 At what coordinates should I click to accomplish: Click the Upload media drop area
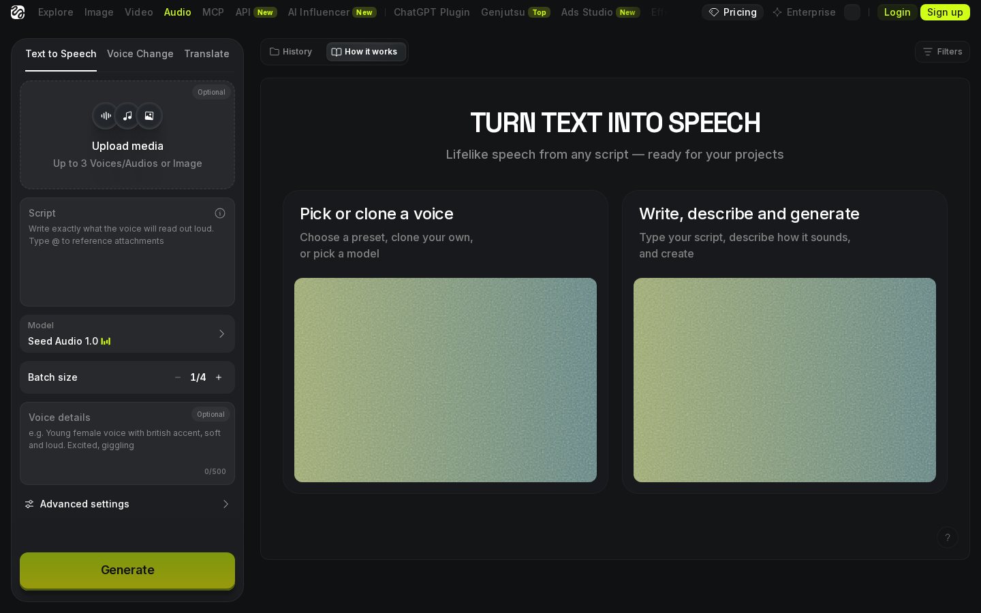click(127, 135)
